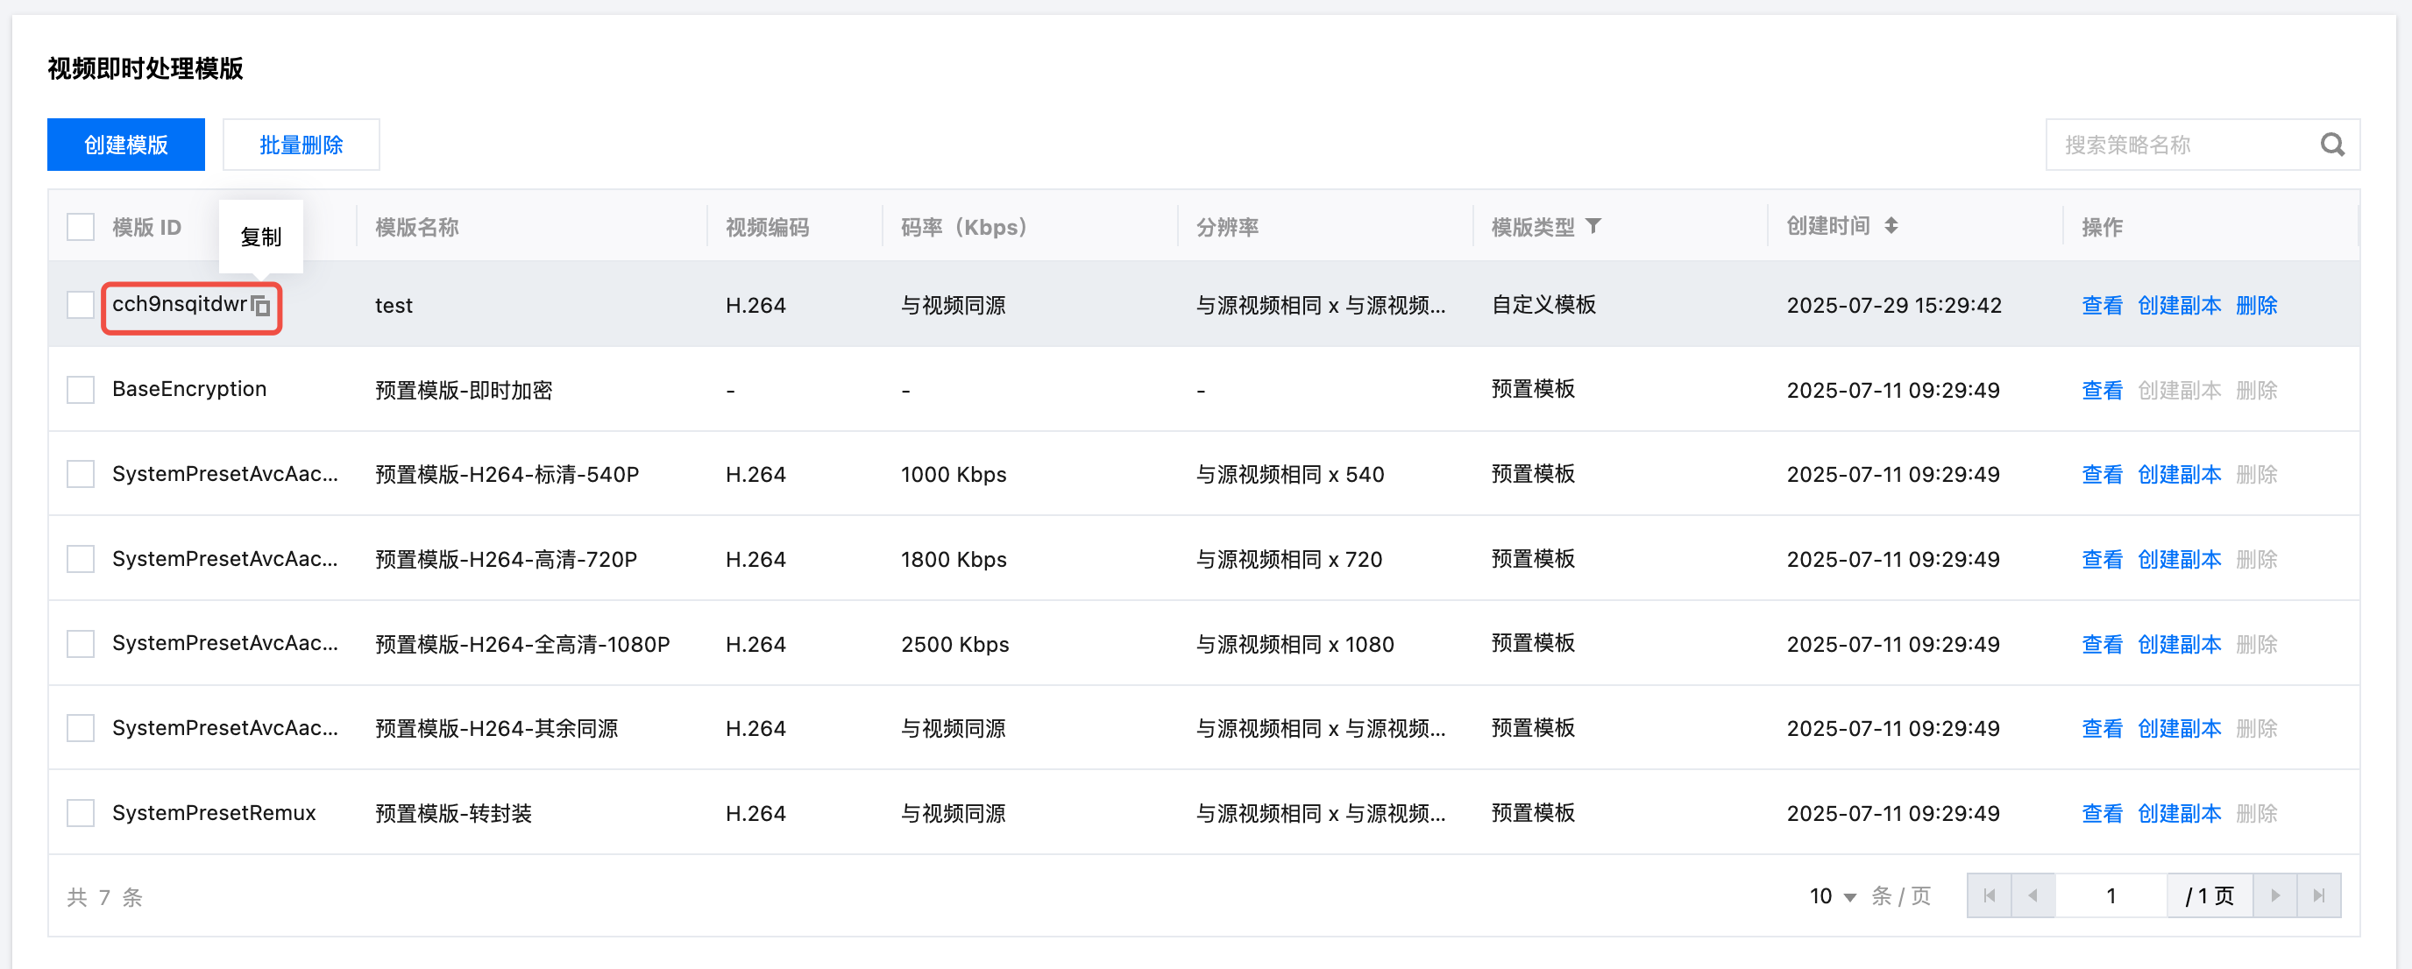Go to the previous page arrow
Screen dimensions: 2412x969
(2032, 895)
